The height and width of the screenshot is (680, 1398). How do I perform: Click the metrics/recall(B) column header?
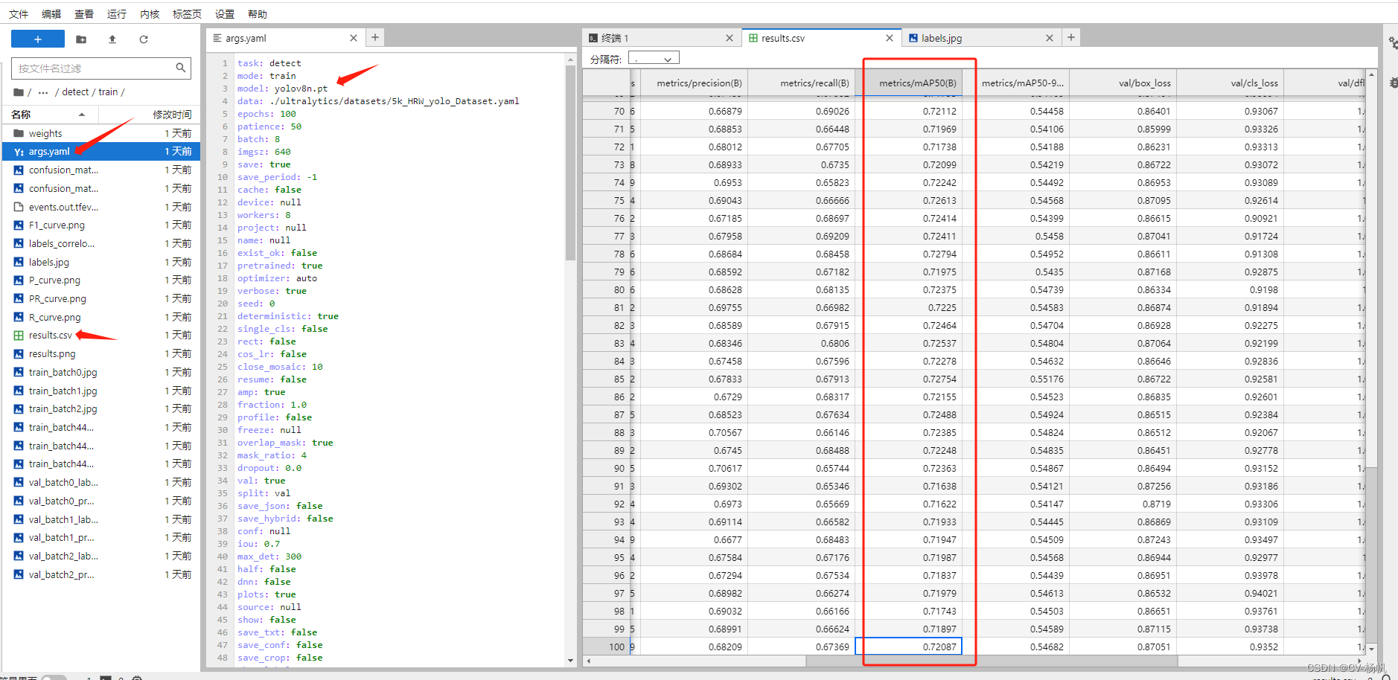(801, 83)
